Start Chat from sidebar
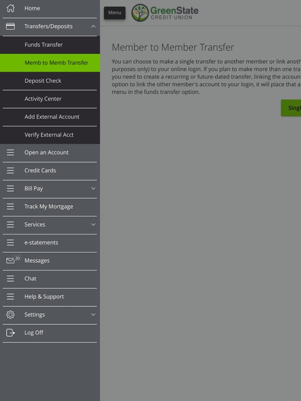Viewport: 301px width, 401px height. point(30,278)
